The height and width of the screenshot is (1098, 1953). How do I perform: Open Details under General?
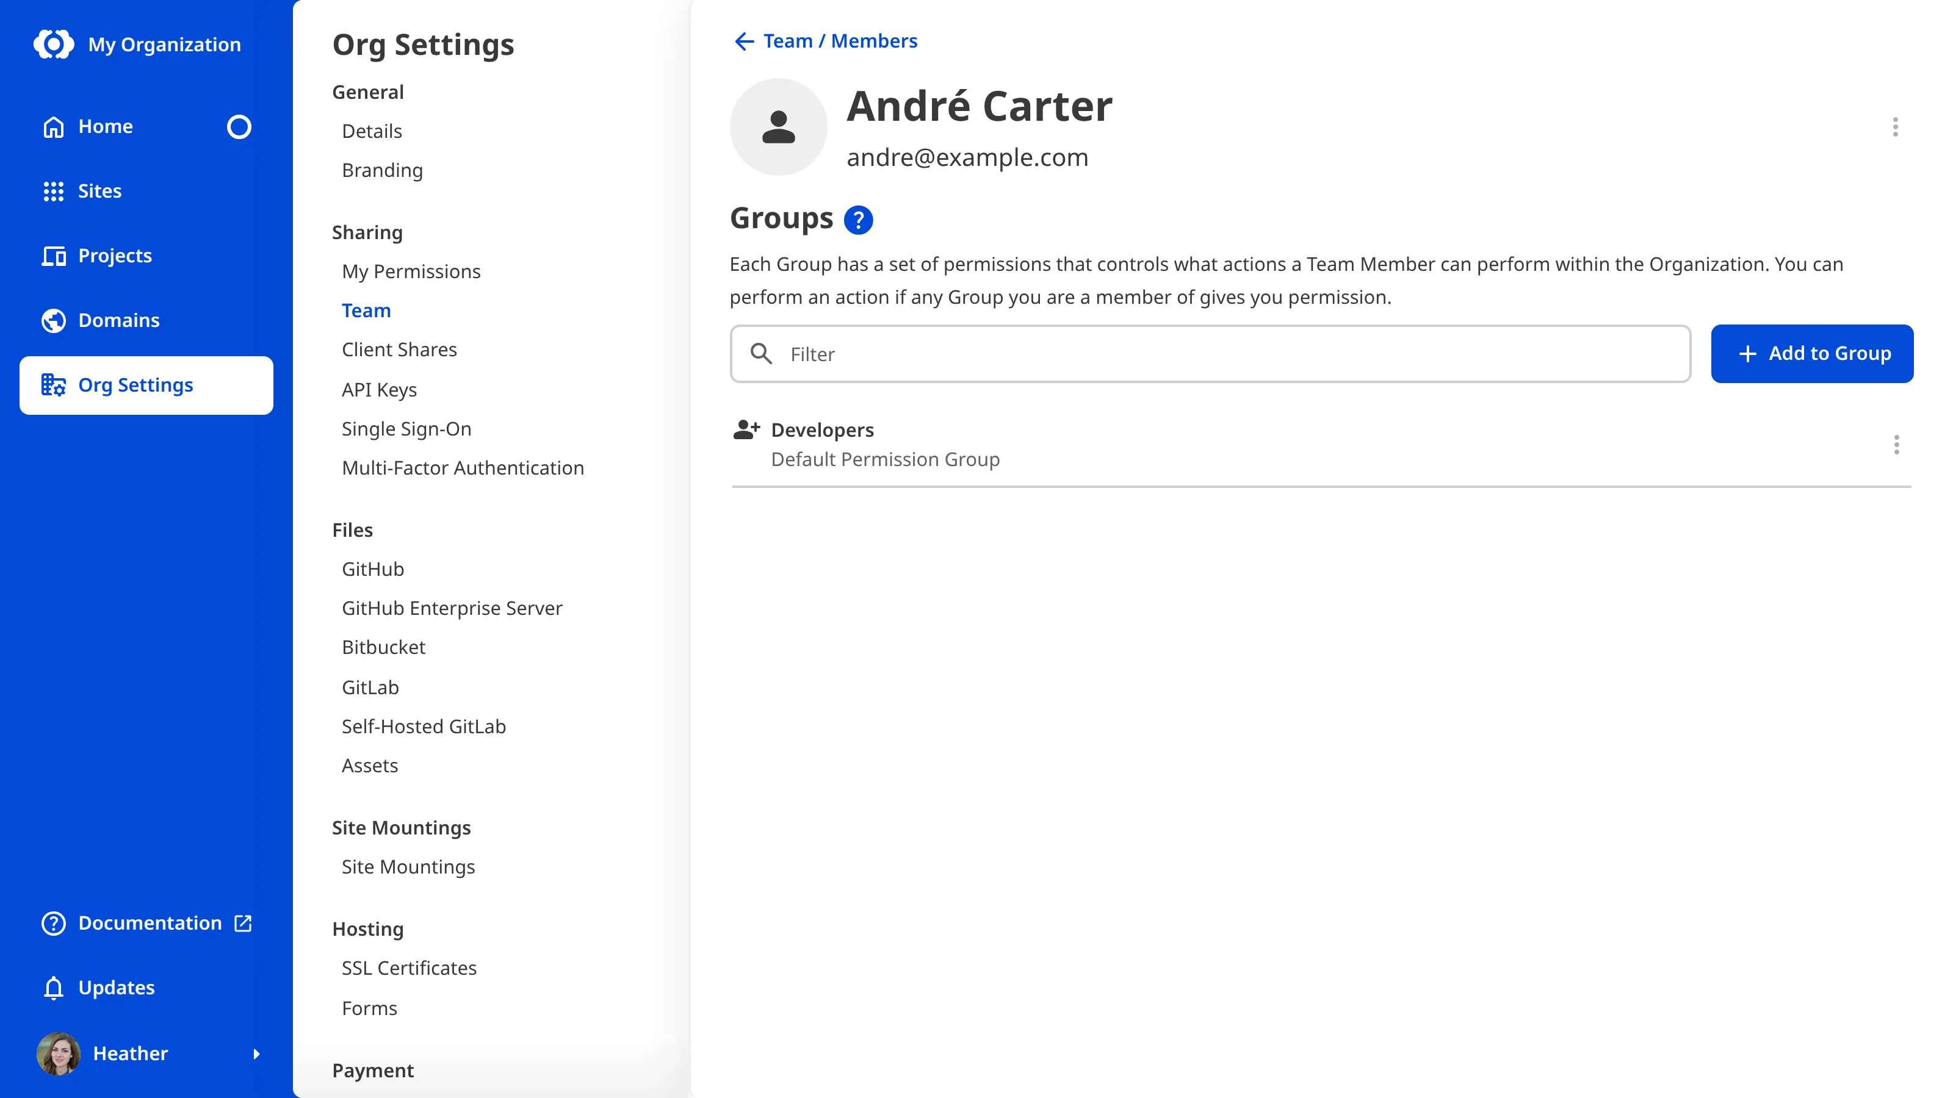click(372, 131)
